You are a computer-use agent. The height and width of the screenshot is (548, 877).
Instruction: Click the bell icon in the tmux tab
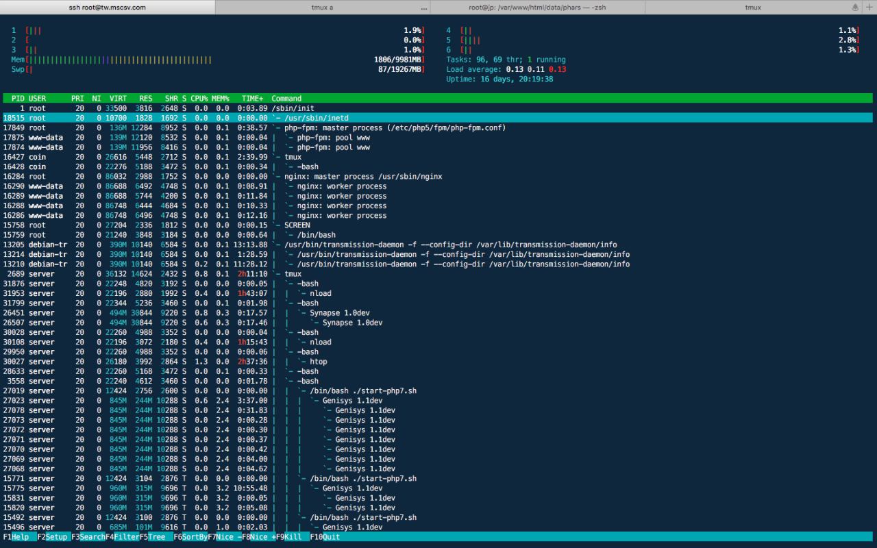(855, 7)
